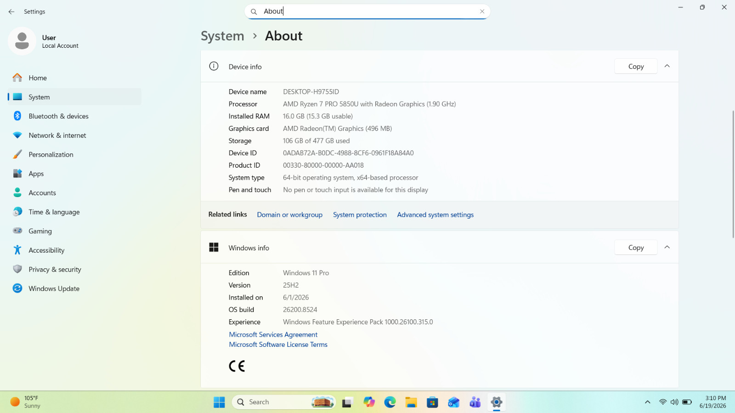The width and height of the screenshot is (735, 413).
Task: Click the taskbar Search box
Action: (284, 402)
